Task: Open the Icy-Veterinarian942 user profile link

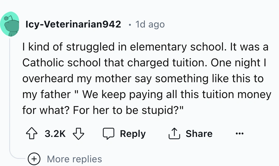Action: tap(73, 24)
